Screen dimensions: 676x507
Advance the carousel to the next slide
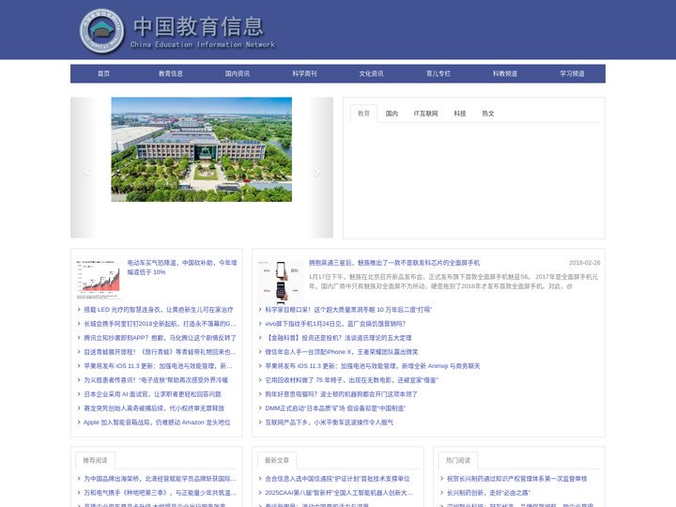pyautogui.click(x=317, y=172)
